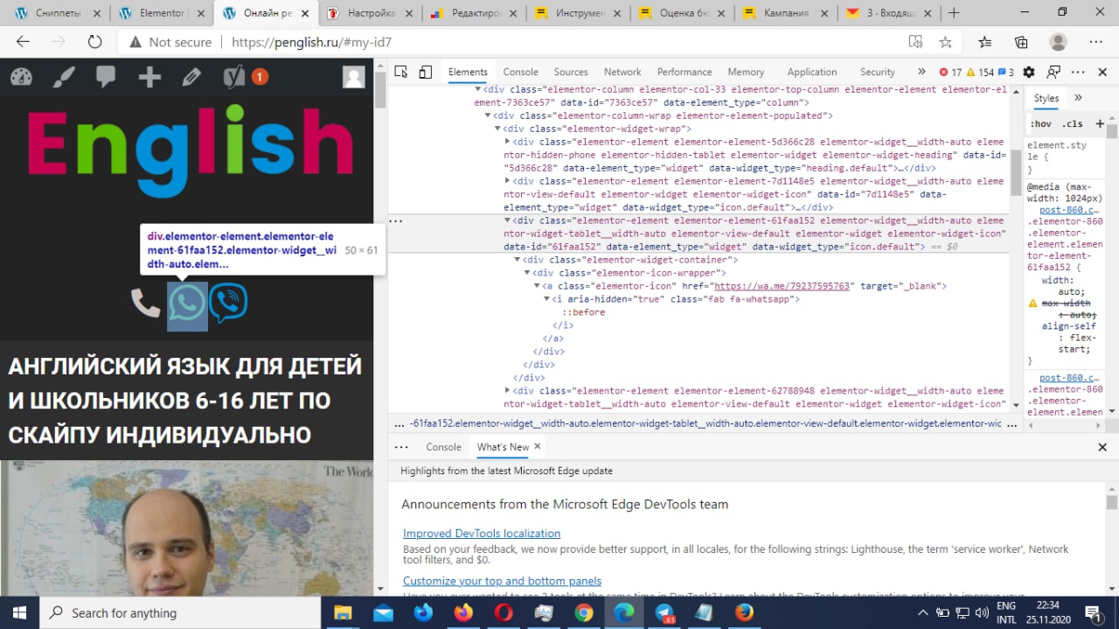Open the https://wa.me/79237595763 href link

click(782, 286)
